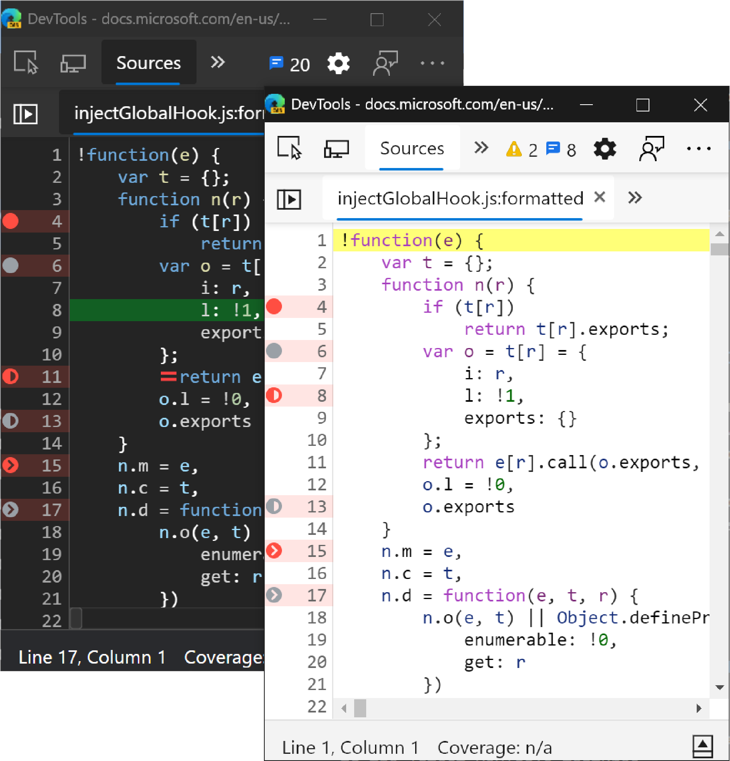This screenshot has width=730, height=761.
Task: Click line number 22 in dark editor gutter
Action: point(52,621)
